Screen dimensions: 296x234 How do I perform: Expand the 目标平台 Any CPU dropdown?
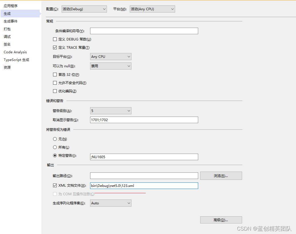click(111, 57)
